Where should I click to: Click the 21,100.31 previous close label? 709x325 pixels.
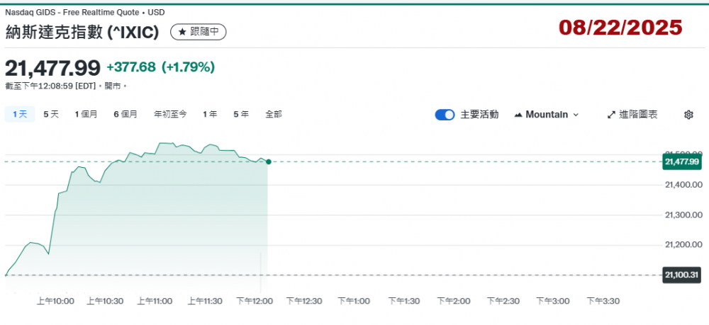coord(682,275)
